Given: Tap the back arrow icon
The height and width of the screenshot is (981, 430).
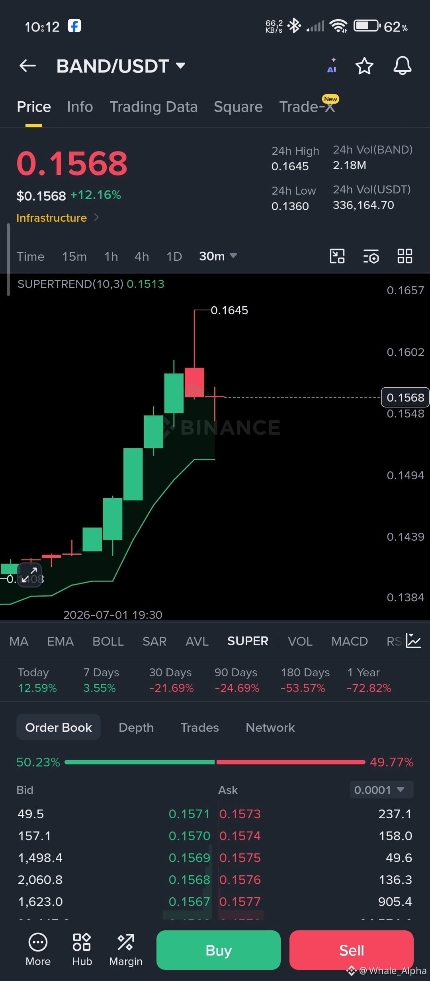Looking at the screenshot, I should (27, 66).
